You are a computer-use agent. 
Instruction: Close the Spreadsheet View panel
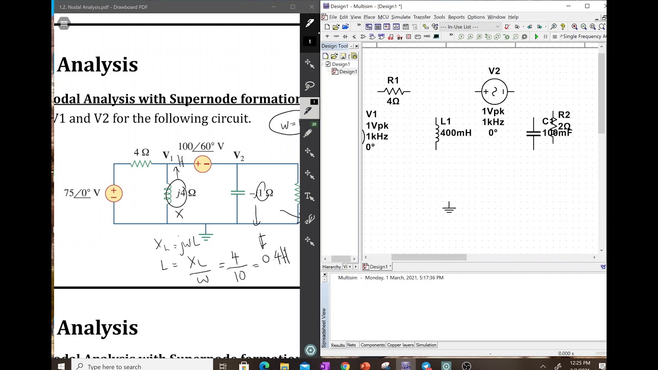click(324, 275)
